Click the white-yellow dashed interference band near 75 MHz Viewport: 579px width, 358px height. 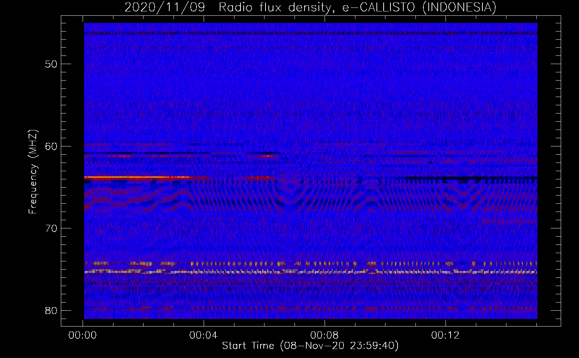311,272
